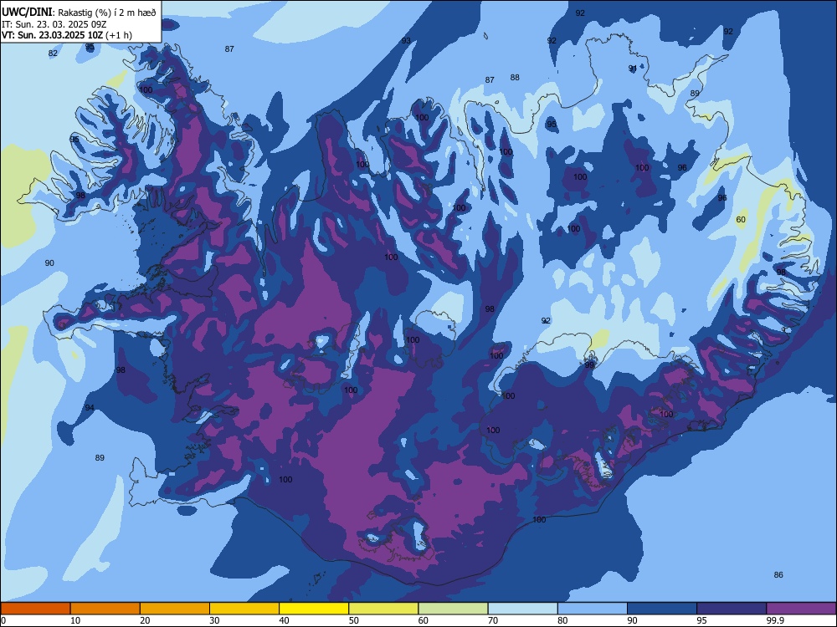Click the legend tick label 0

3,620
